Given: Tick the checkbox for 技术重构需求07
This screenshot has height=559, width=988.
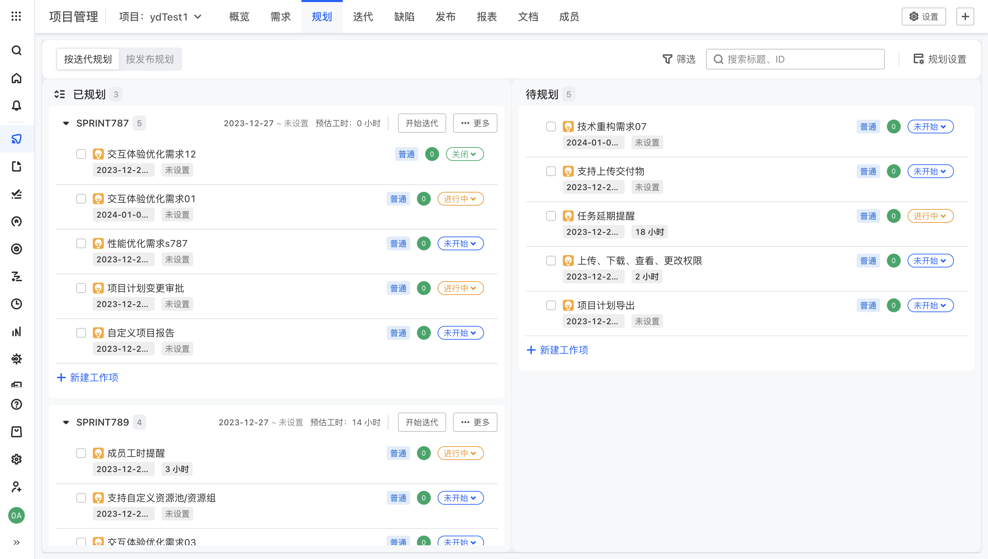Looking at the screenshot, I should tap(551, 126).
